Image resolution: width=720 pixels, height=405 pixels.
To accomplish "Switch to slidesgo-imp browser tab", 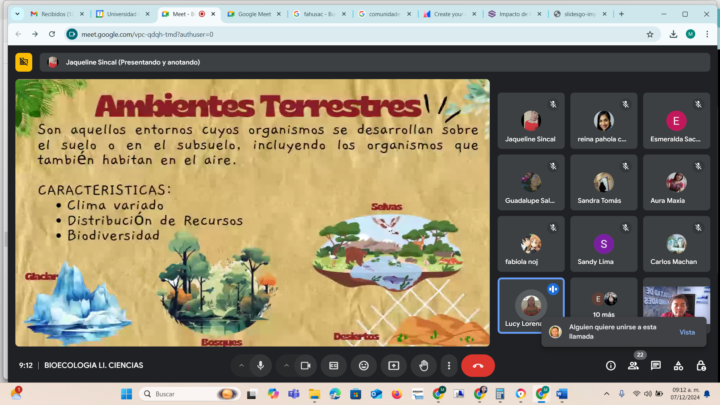I will pos(580,14).
